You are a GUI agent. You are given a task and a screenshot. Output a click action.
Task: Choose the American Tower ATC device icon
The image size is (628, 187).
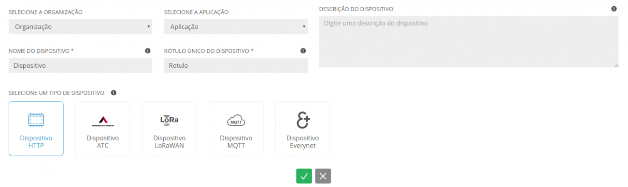pyautogui.click(x=103, y=121)
